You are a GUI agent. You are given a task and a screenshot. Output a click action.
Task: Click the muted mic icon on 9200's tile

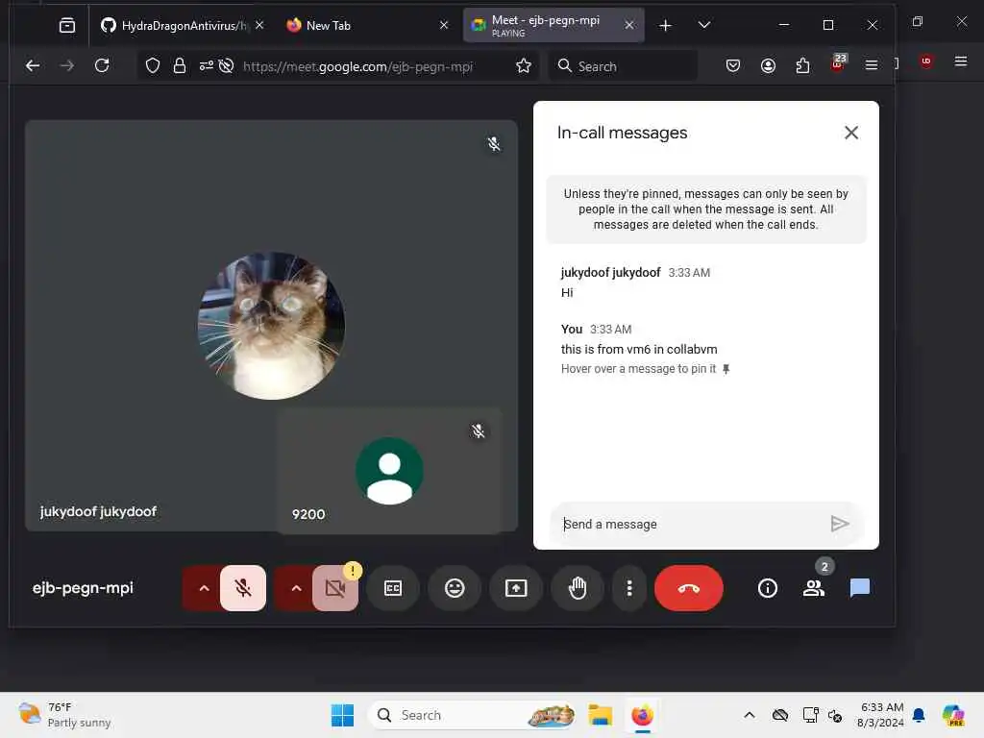click(x=479, y=431)
